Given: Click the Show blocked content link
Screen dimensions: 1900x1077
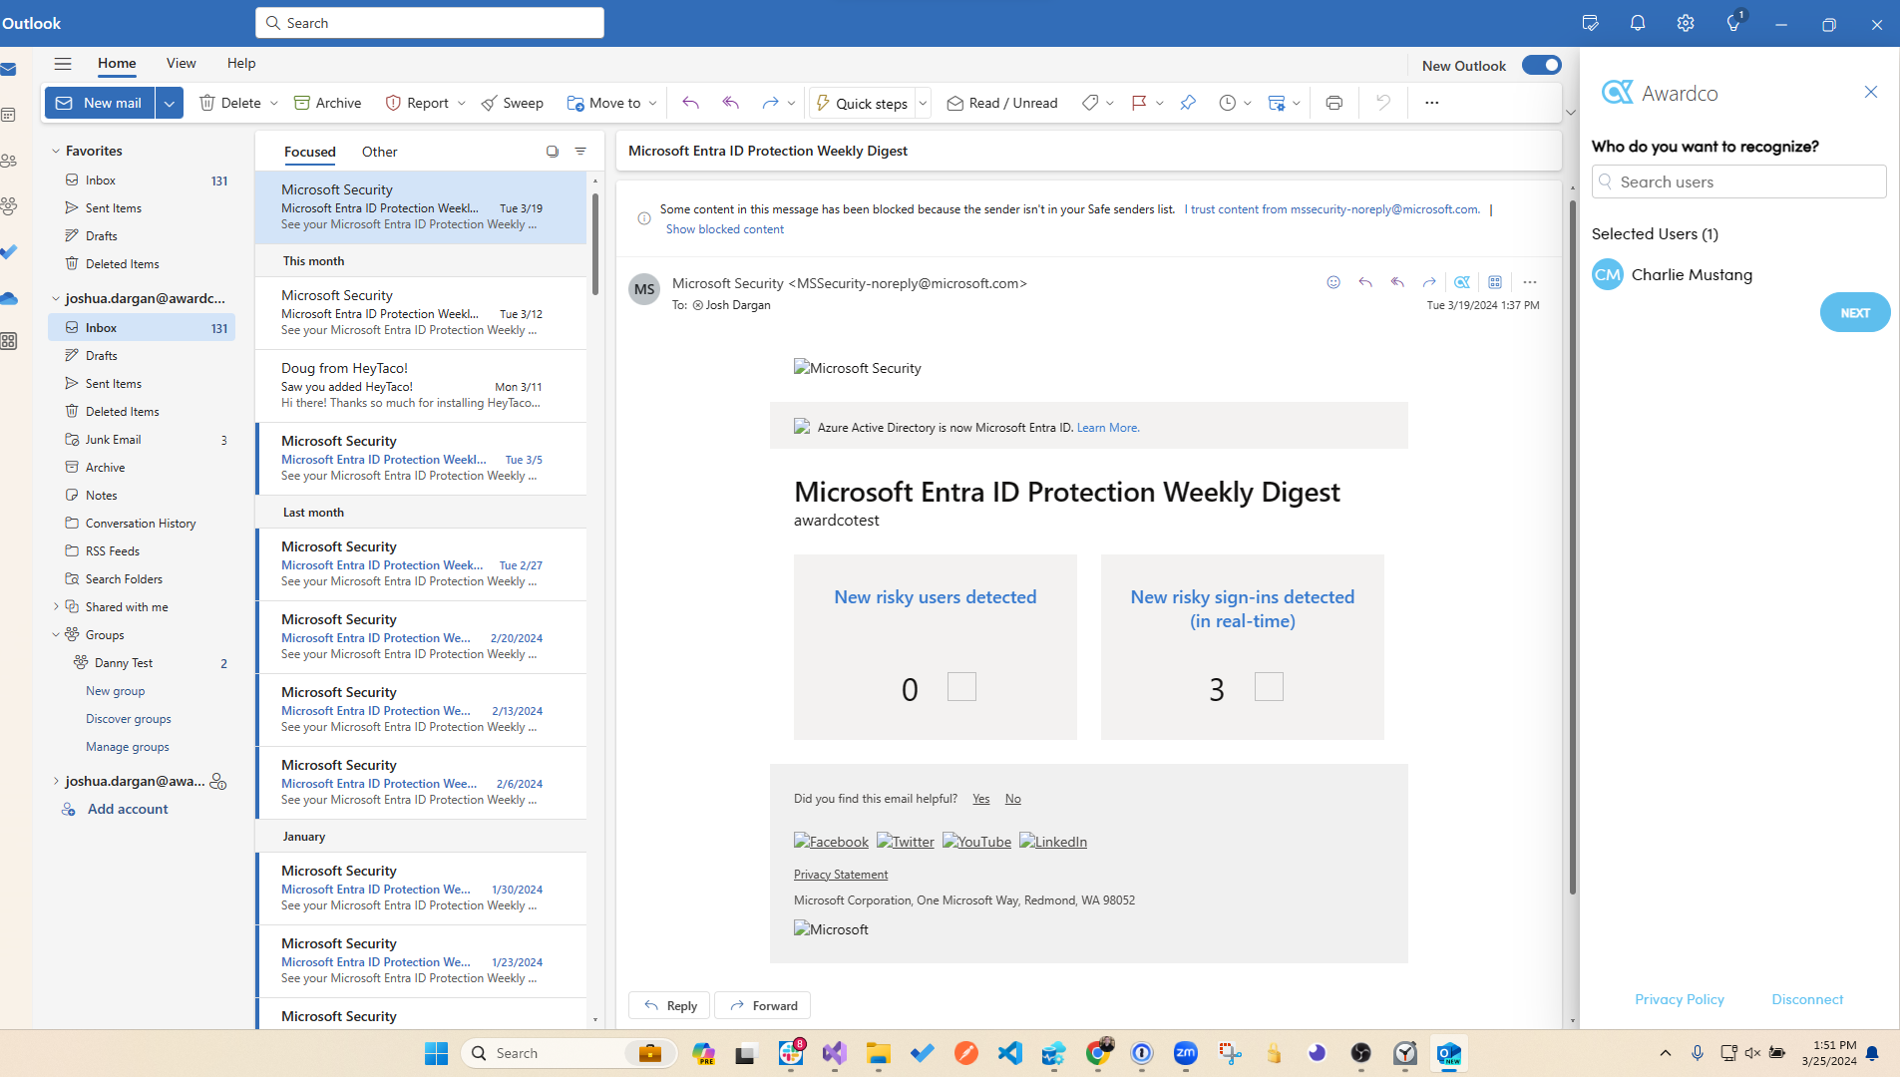Looking at the screenshot, I should pos(724,229).
